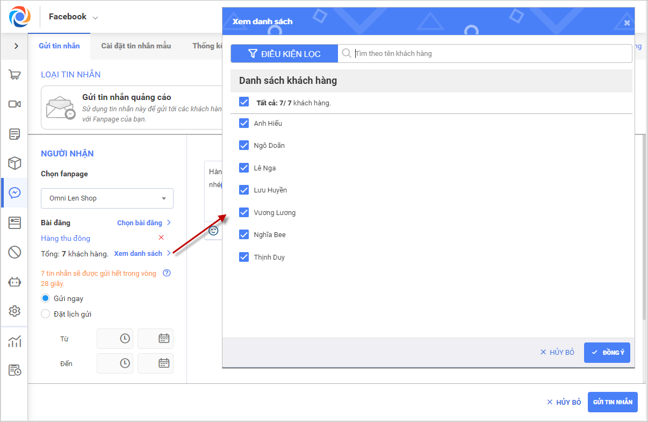Screen dimensions: 648x422
Task: Uncheck the Lê Nga checkbox
Action: [x=244, y=168]
